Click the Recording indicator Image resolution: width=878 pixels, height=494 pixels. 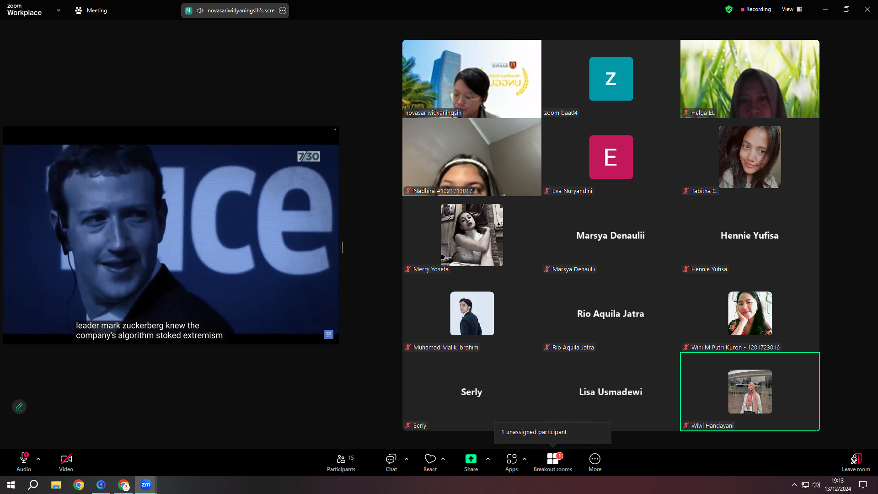coord(755,9)
